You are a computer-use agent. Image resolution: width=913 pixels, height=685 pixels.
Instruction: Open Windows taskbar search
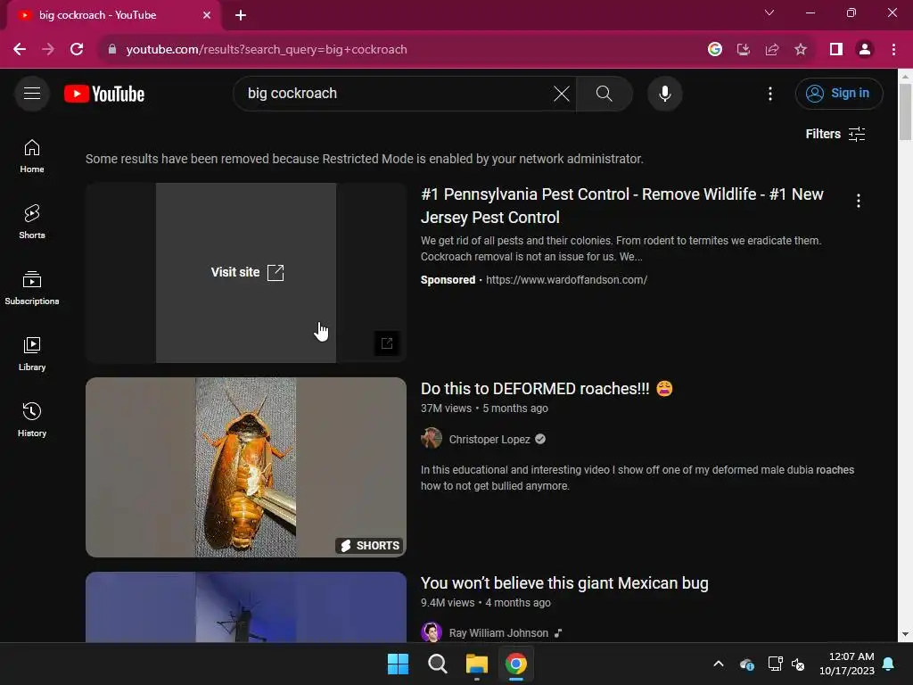437,664
